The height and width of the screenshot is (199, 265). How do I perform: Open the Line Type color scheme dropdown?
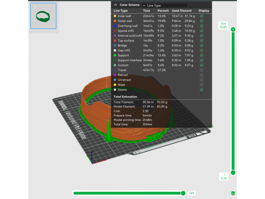pyautogui.click(x=165, y=6)
